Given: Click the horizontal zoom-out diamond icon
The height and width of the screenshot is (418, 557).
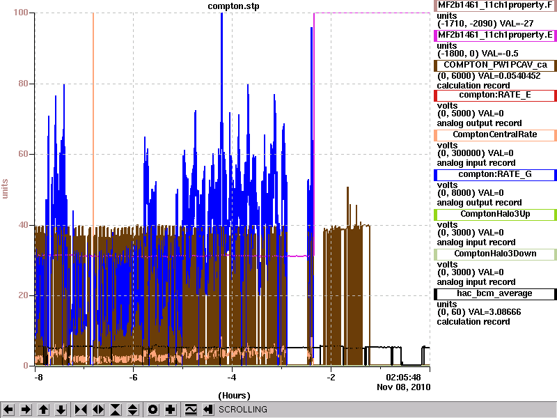Looking at the screenshot, I should 98,410.
